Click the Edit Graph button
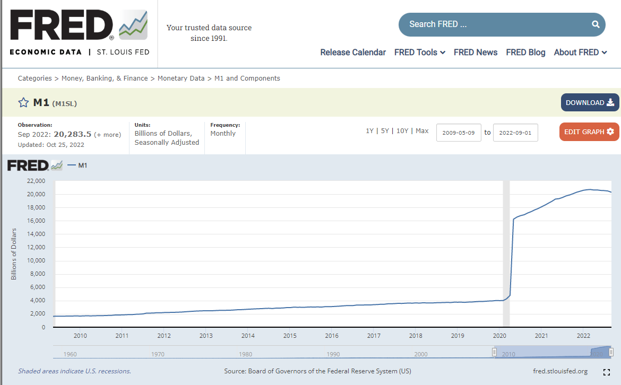 tap(589, 132)
